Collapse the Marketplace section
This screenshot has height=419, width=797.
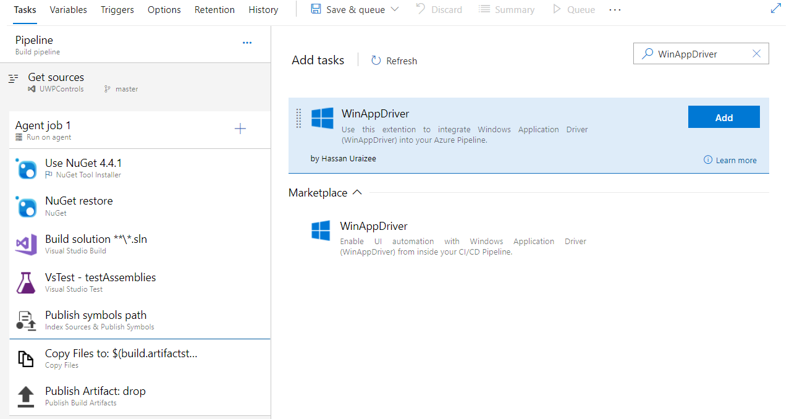(x=326, y=193)
